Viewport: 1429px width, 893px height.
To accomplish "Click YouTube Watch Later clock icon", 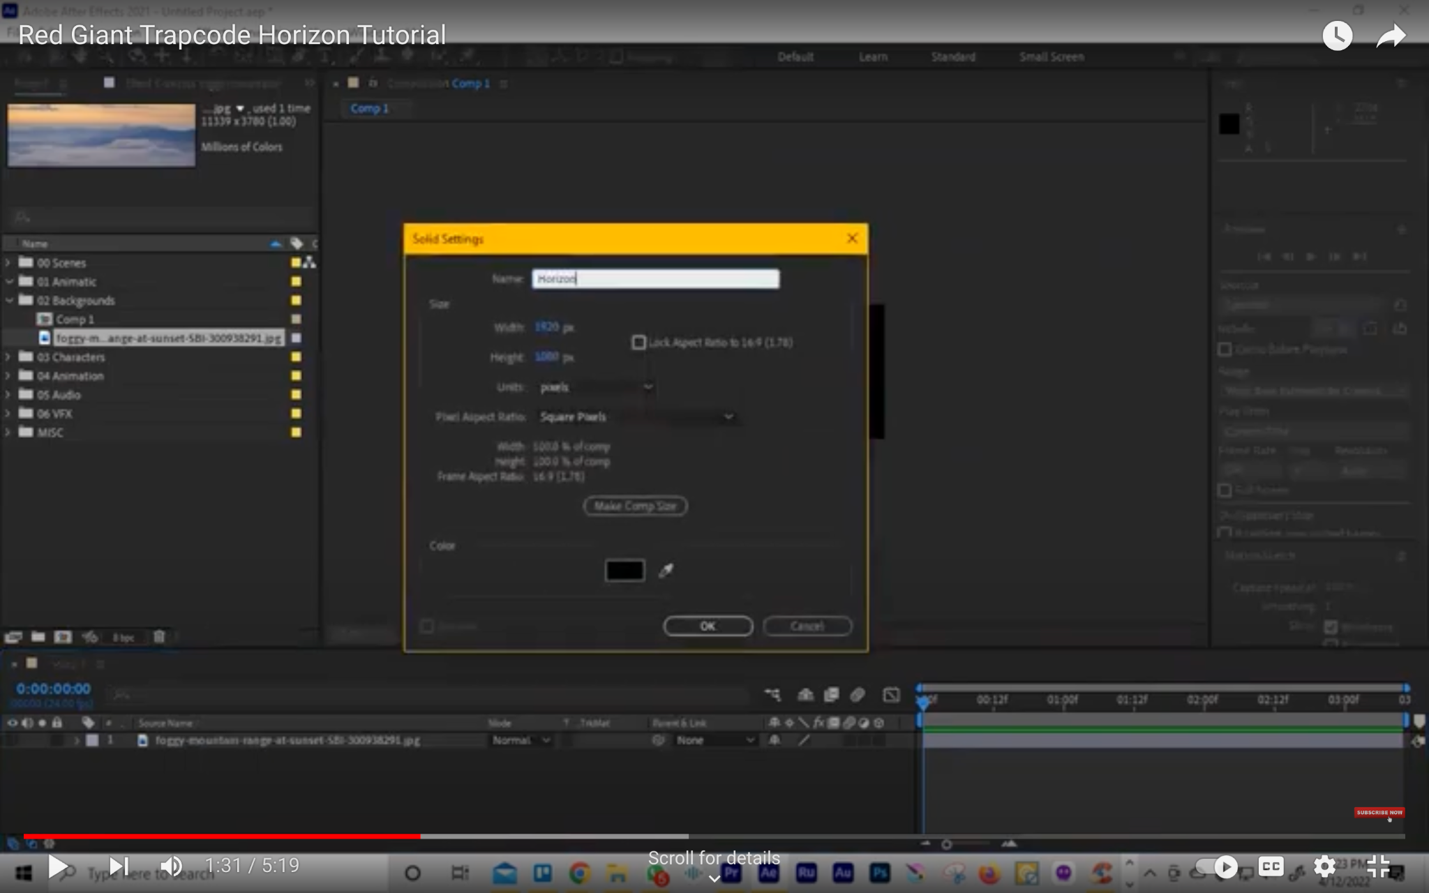I will 1337,36.
